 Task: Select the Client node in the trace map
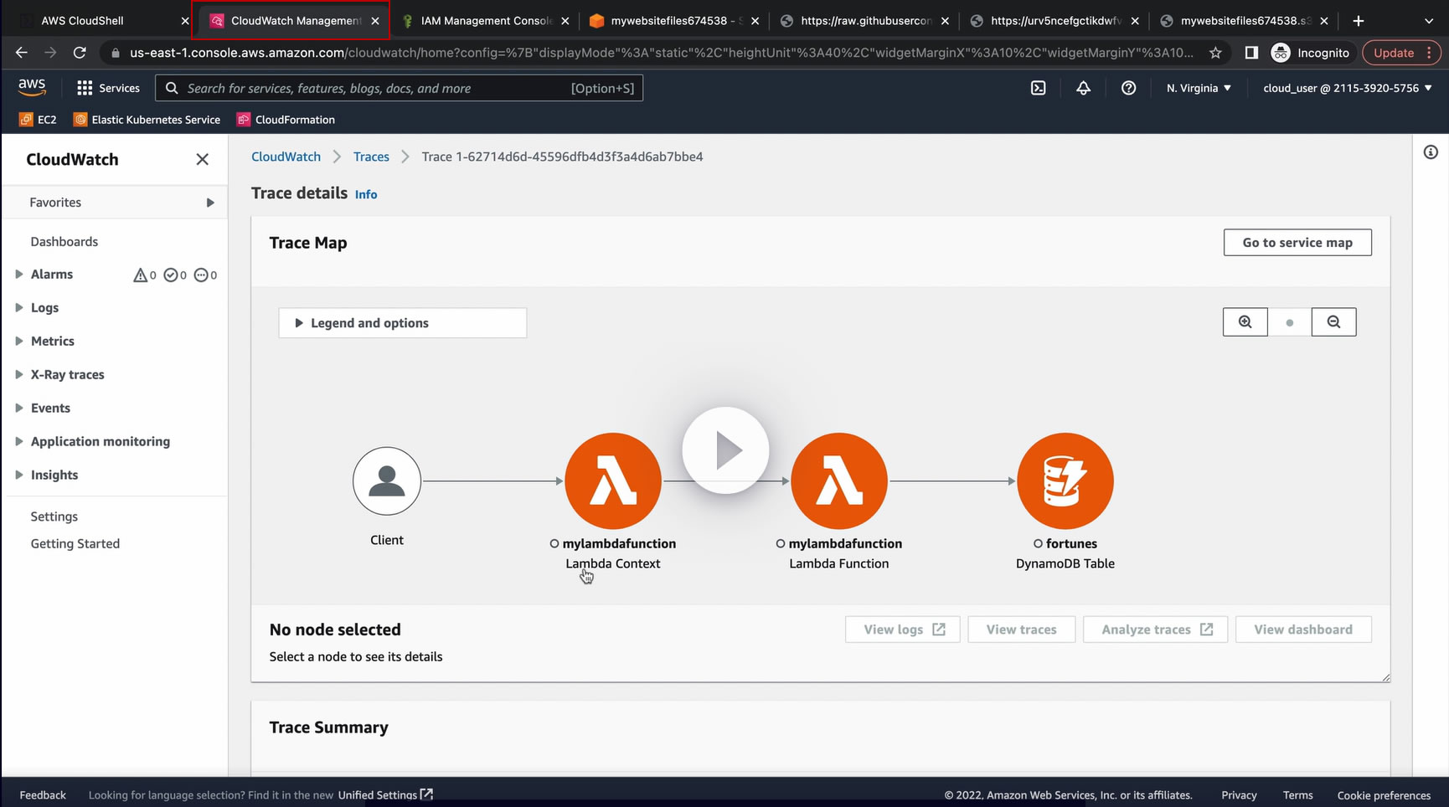click(387, 481)
